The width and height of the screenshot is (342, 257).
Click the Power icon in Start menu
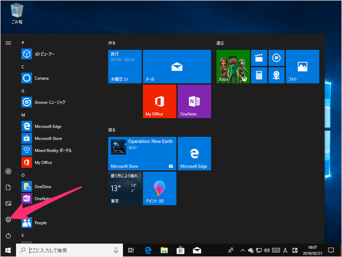pyautogui.click(x=8, y=236)
